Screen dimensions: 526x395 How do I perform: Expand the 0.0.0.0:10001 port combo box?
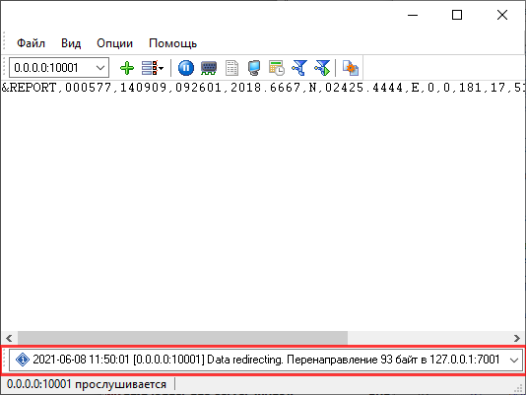point(99,68)
